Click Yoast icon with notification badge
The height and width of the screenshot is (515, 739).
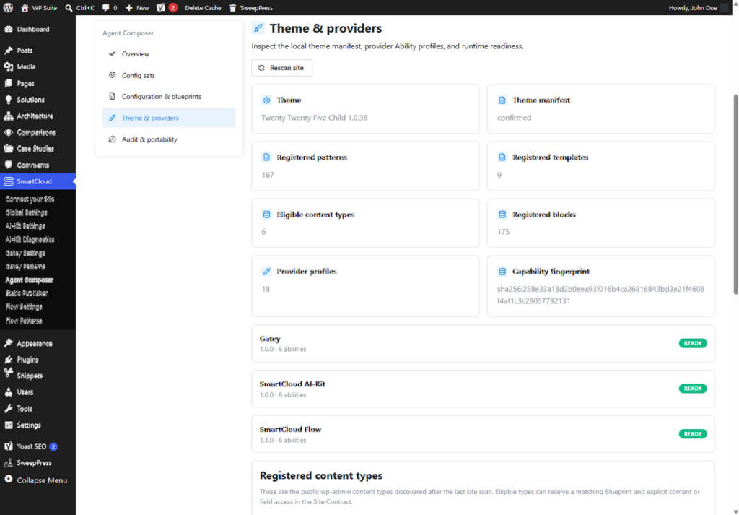click(167, 7)
